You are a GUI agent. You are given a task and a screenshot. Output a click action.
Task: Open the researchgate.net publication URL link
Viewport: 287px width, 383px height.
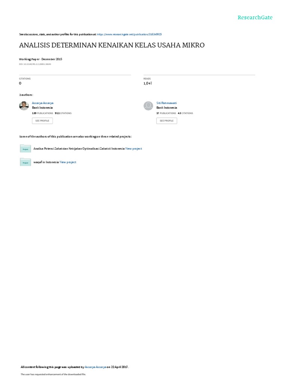coord(129,34)
